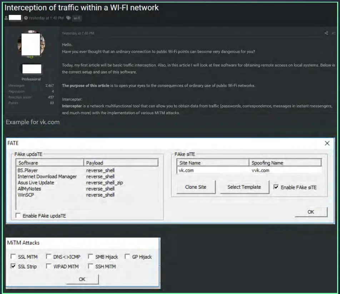Uncheck Enable FAke siTE checkbox
Image resolution: width=340 pixels, height=294 pixels.
tap(276, 187)
